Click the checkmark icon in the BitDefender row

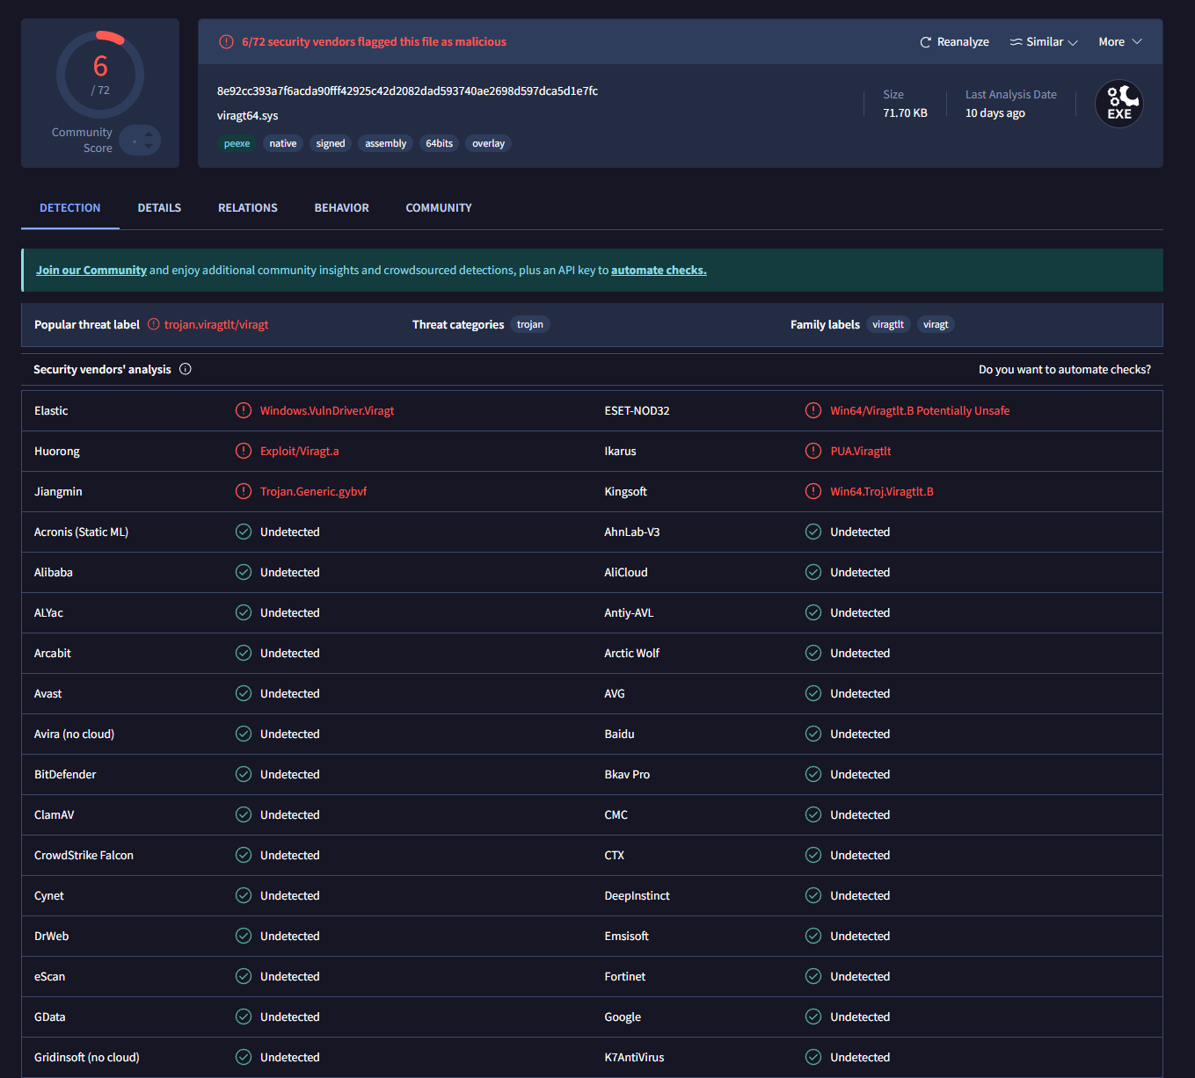[244, 774]
